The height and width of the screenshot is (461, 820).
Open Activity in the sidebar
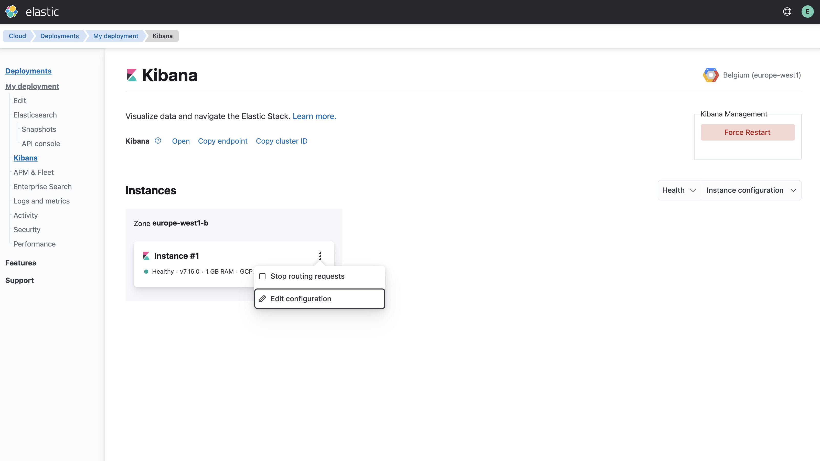tap(25, 215)
